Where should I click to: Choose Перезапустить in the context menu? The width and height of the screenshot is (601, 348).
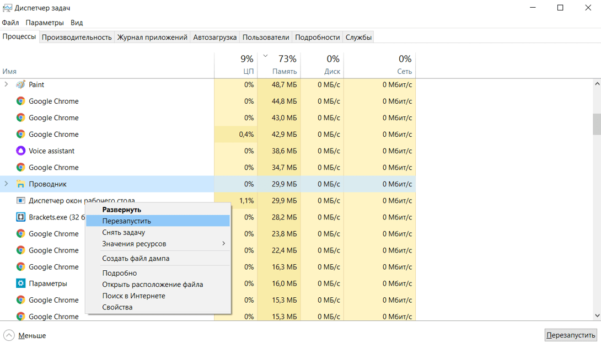tap(126, 221)
